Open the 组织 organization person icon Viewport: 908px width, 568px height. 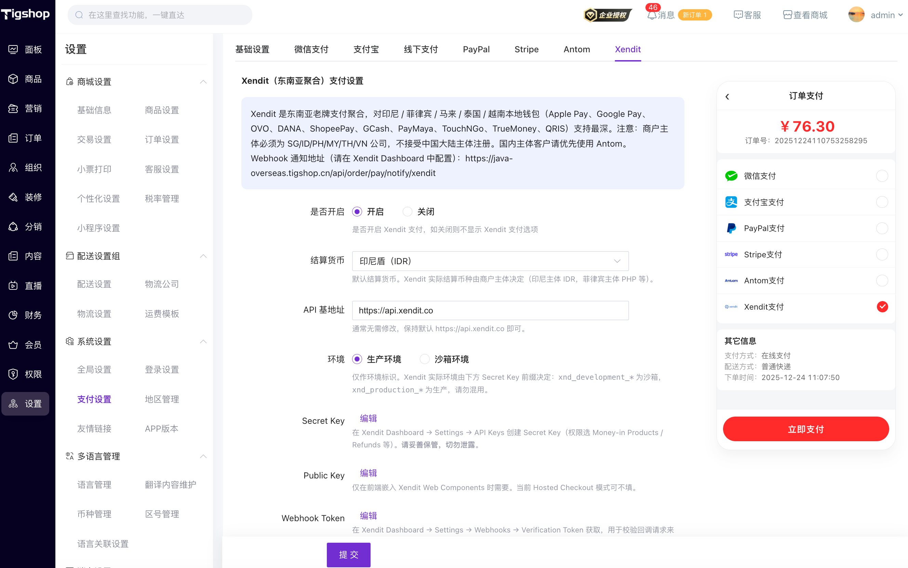tap(13, 167)
